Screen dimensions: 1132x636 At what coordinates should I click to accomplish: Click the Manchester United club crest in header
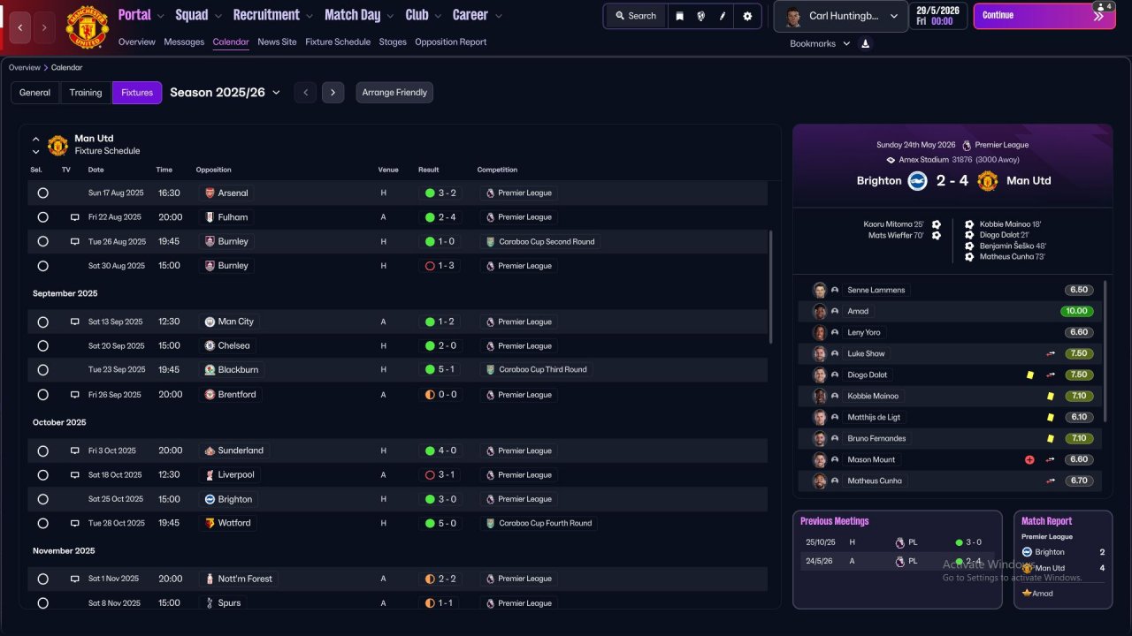[87, 27]
